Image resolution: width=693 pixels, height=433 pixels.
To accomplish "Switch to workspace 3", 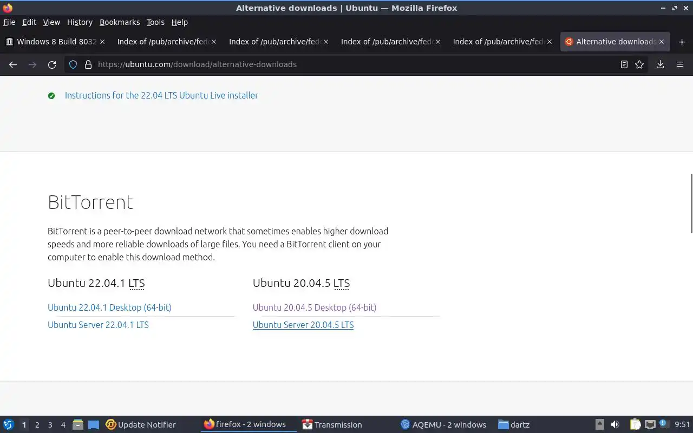I will tap(50, 425).
